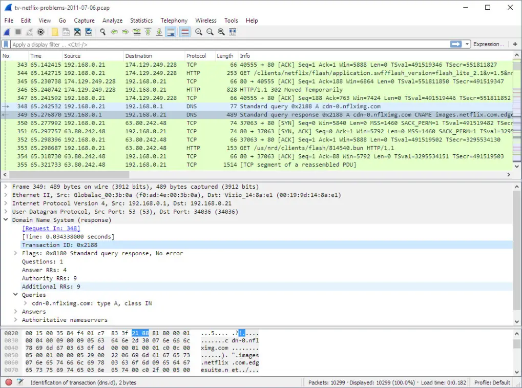Screen dimensions: 522x388
Task: Open capture options gear icon
Action: (41, 32)
